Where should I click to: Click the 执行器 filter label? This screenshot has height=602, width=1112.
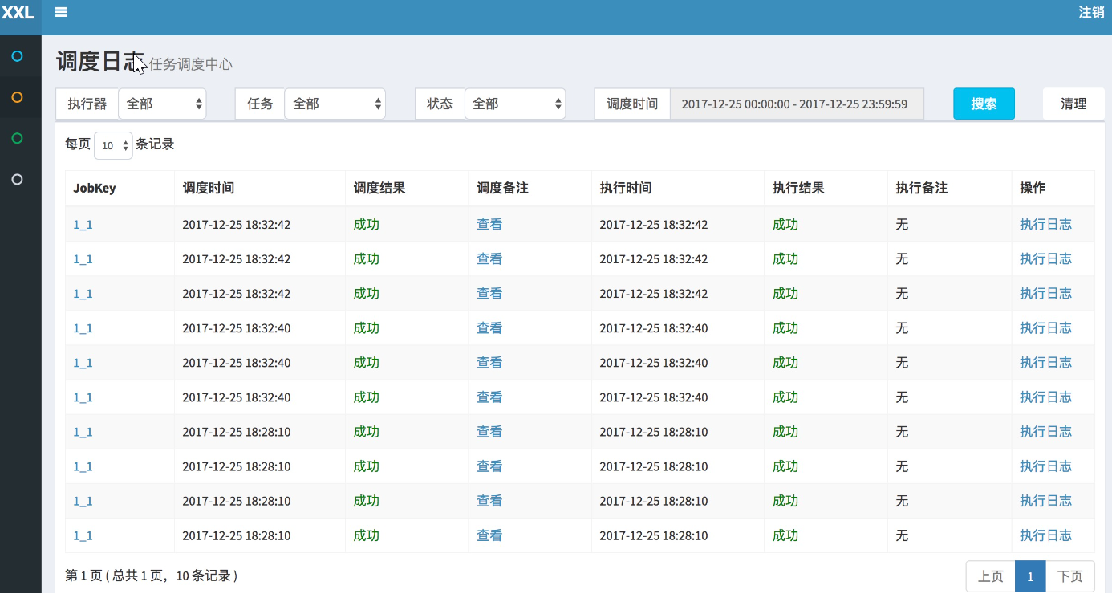(x=87, y=104)
